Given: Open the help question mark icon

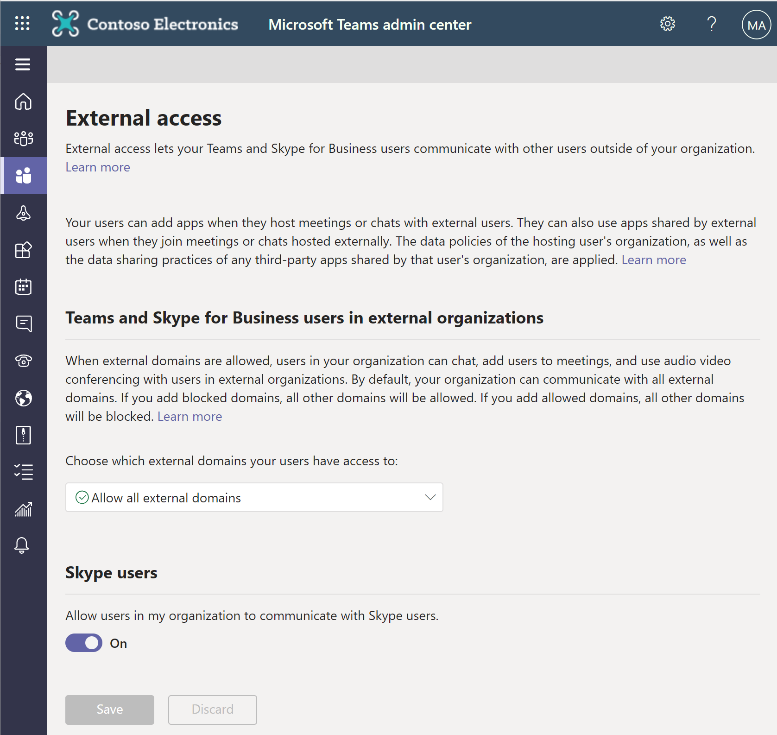Looking at the screenshot, I should click(x=712, y=24).
